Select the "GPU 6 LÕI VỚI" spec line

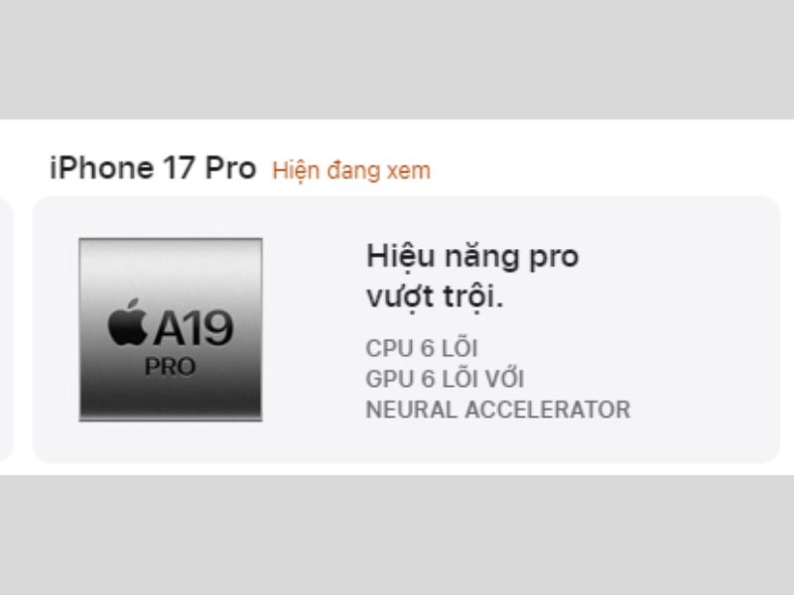coord(445,379)
